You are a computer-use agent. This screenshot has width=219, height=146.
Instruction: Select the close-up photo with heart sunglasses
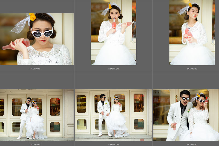coord(37,39)
